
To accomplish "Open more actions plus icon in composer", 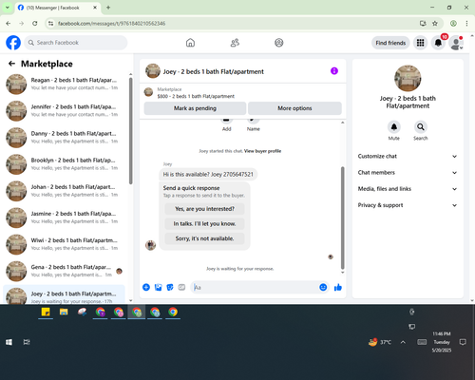I will coord(146,287).
